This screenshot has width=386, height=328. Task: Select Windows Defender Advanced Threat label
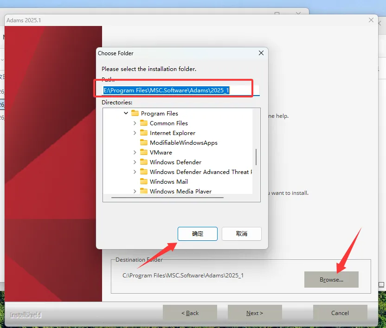coord(201,172)
